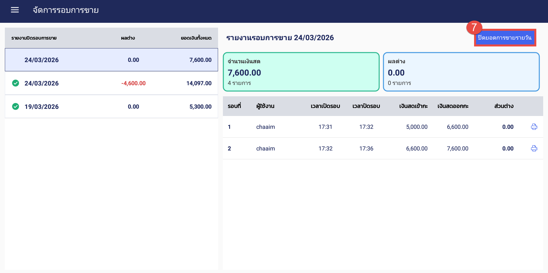Click green checkmark on 19/03/2026 row
548x273 pixels.
[16, 107]
